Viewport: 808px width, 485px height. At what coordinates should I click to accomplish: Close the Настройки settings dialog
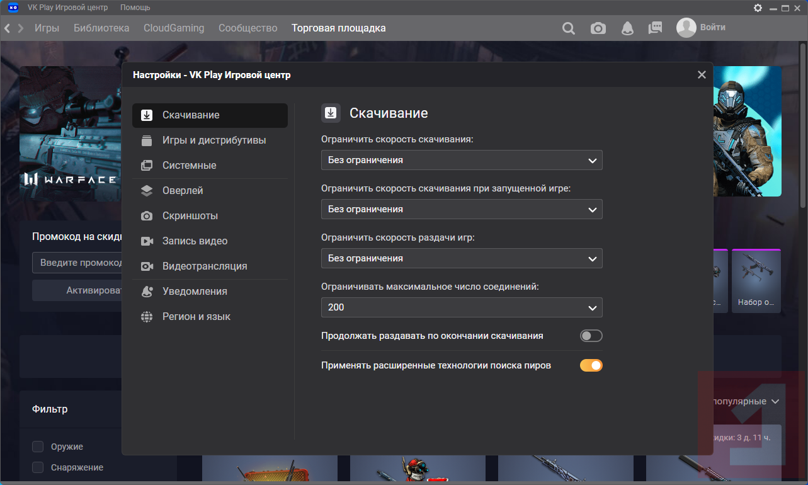pos(702,74)
